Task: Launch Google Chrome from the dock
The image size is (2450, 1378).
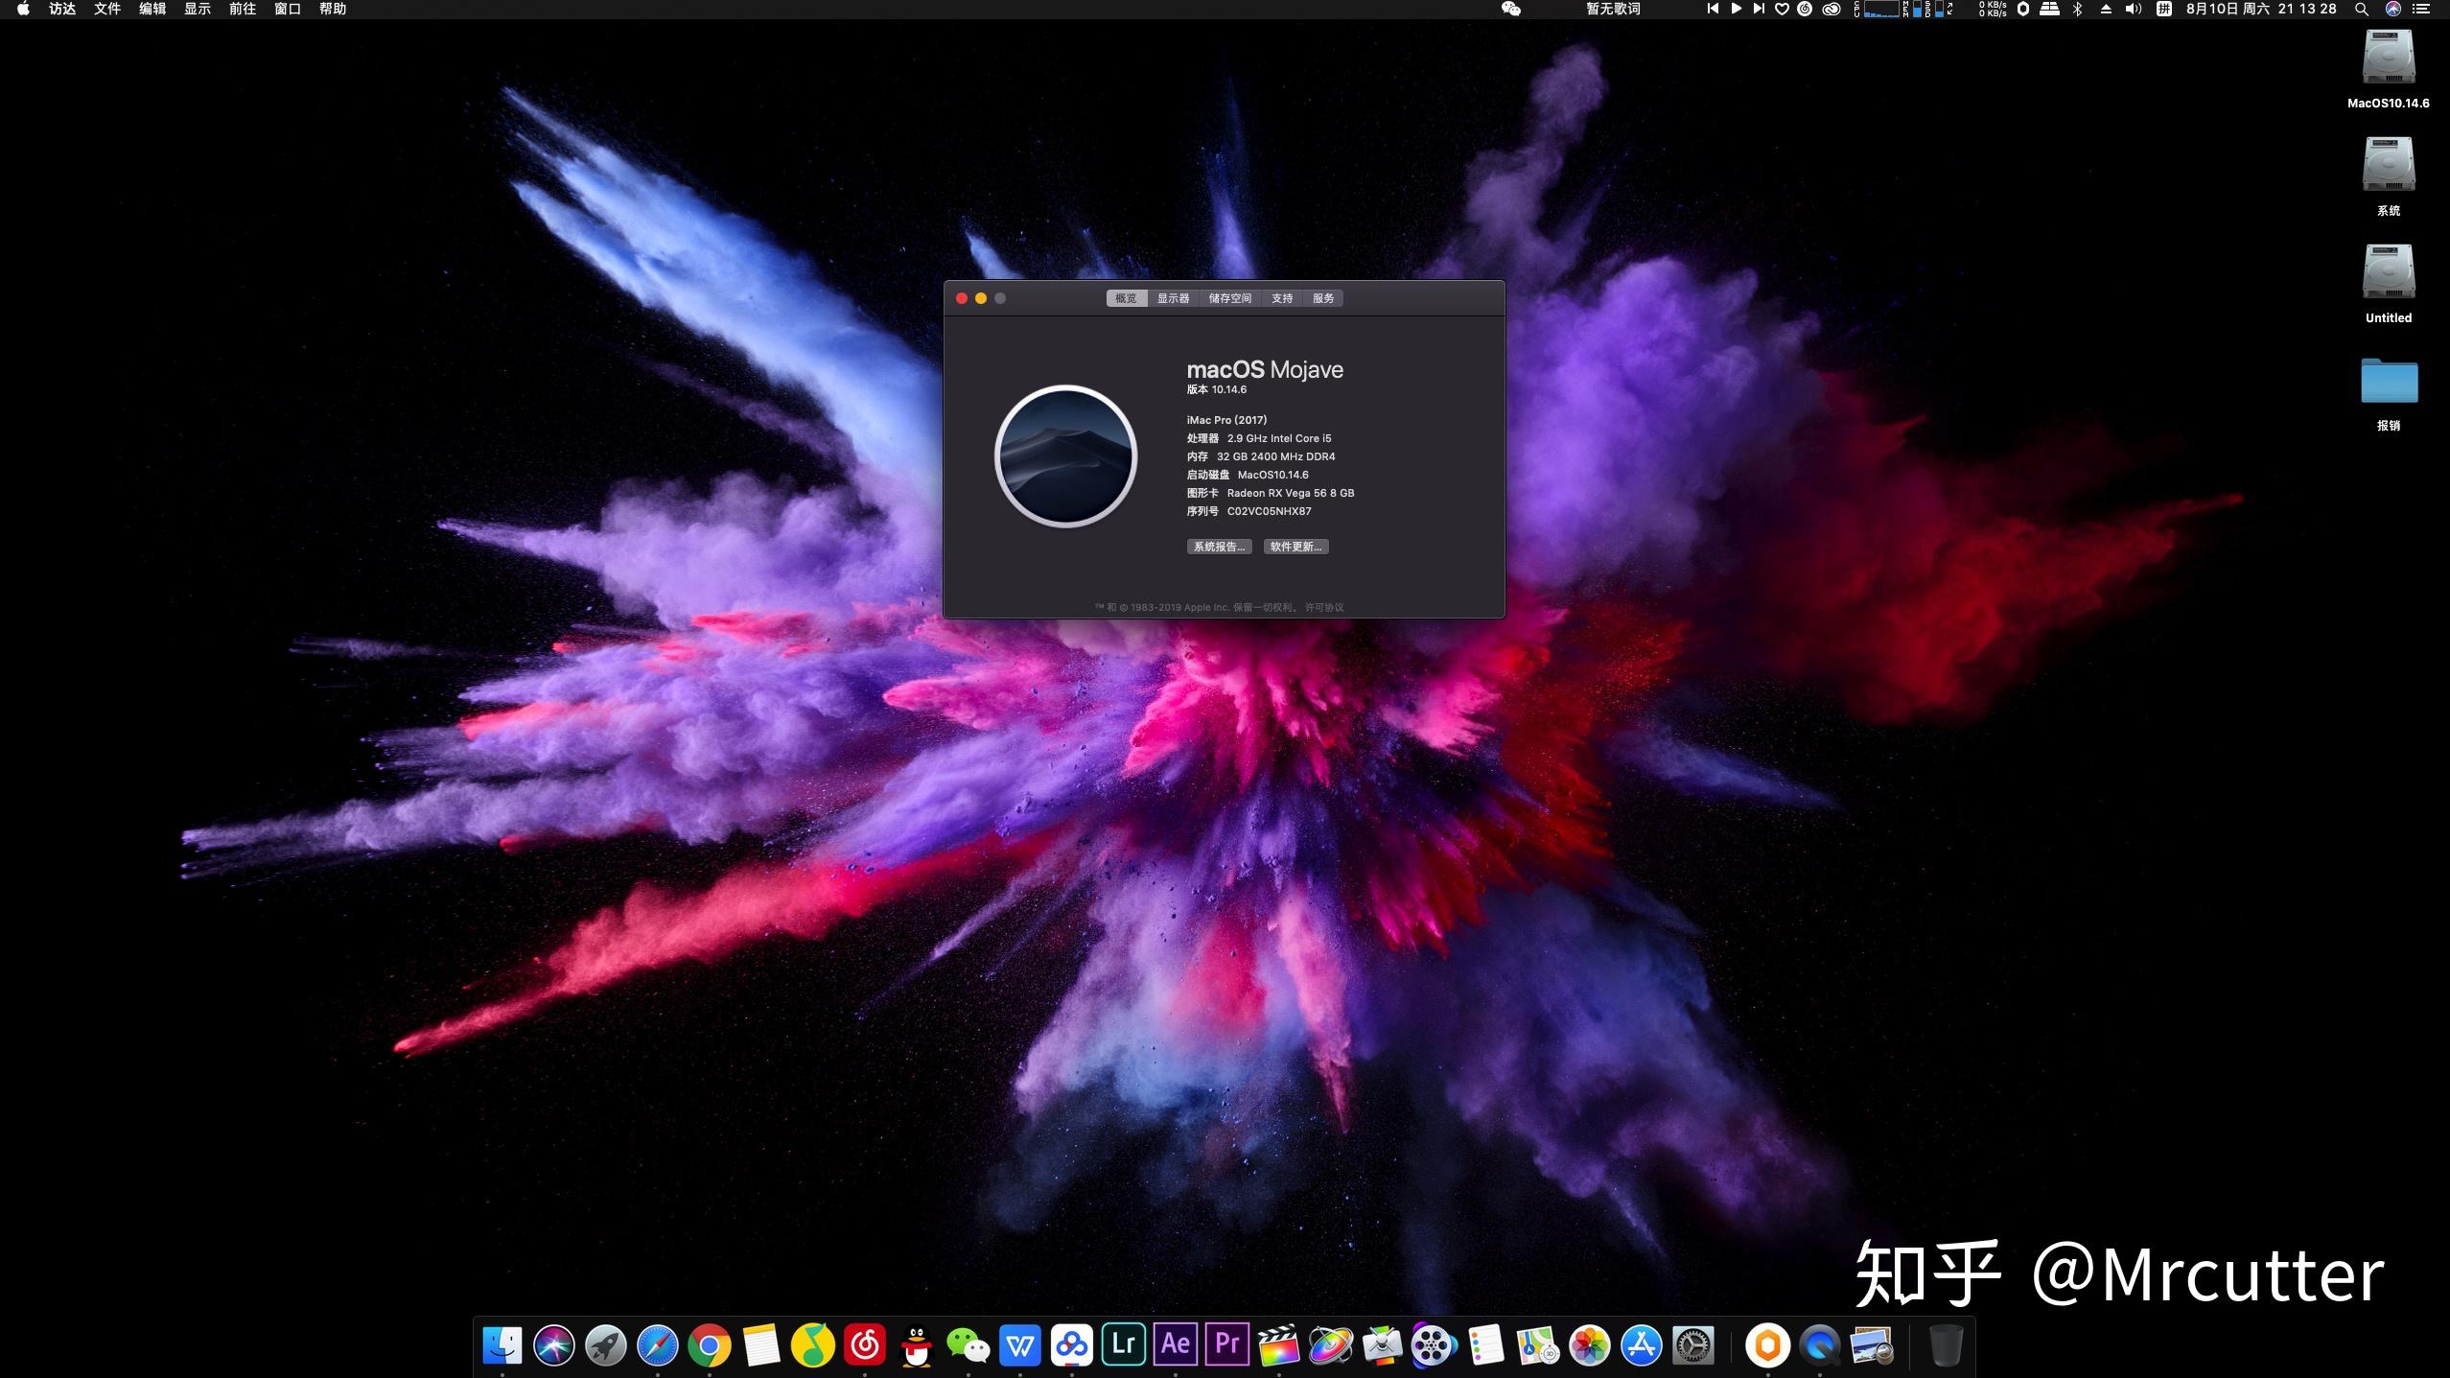Action: coord(710,1346)
